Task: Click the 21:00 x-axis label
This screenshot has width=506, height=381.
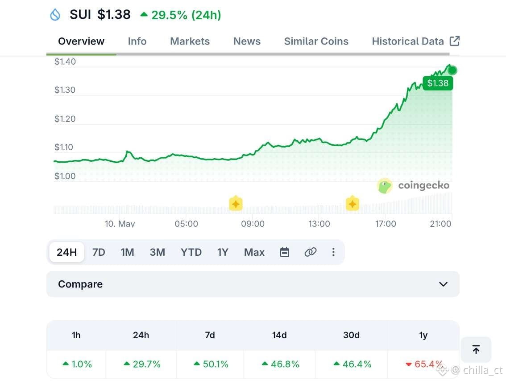Action: pos(440,224)
